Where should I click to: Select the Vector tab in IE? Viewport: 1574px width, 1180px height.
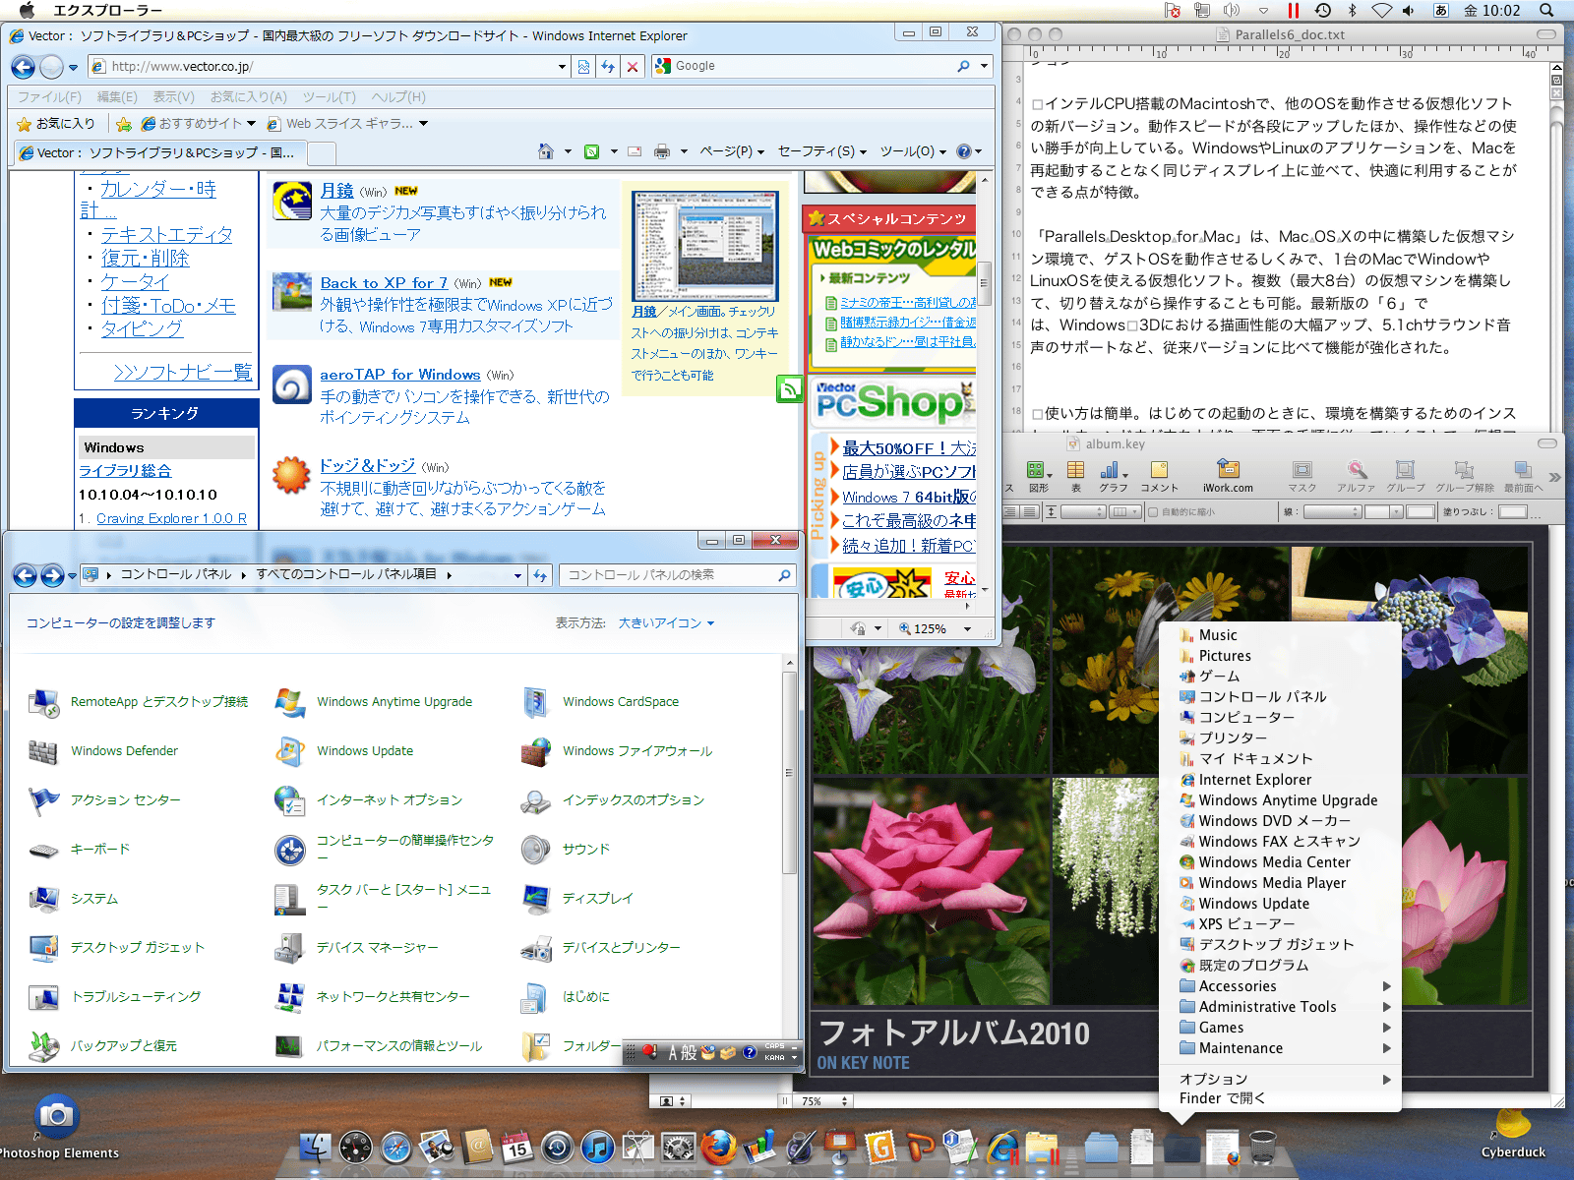(161, 152)
